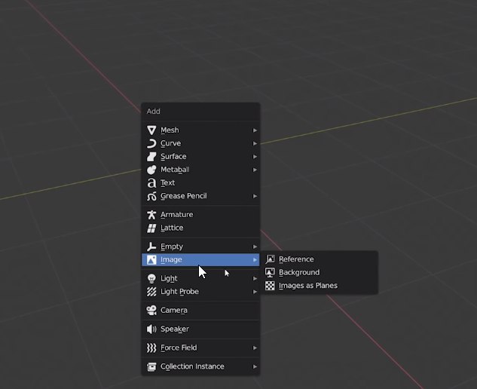Open the Light menu entry
The height and width of the screenshot is (389, 477).
coord(200,278)
